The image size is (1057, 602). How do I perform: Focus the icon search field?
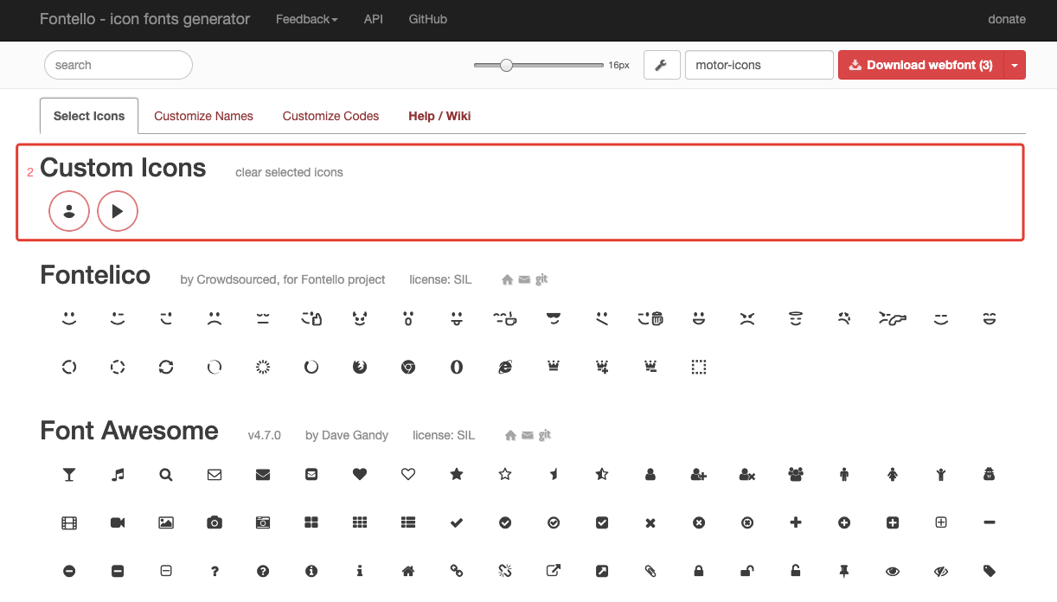(119, 65)
